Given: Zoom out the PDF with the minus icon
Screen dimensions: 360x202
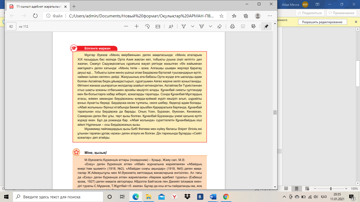Looking at the screenshot, I should tap(126, 26).
